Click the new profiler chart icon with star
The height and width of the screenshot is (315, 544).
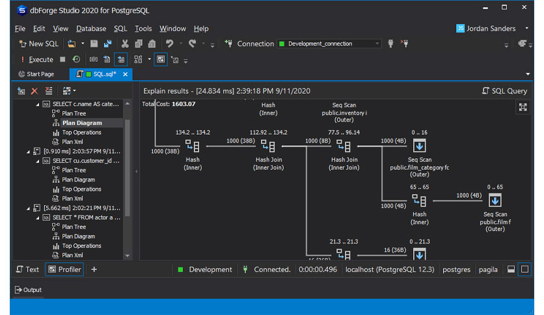point(175,60)
